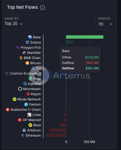Click the Ethereum logo icon
Viewport: 121px width, 150px height.
23,135
